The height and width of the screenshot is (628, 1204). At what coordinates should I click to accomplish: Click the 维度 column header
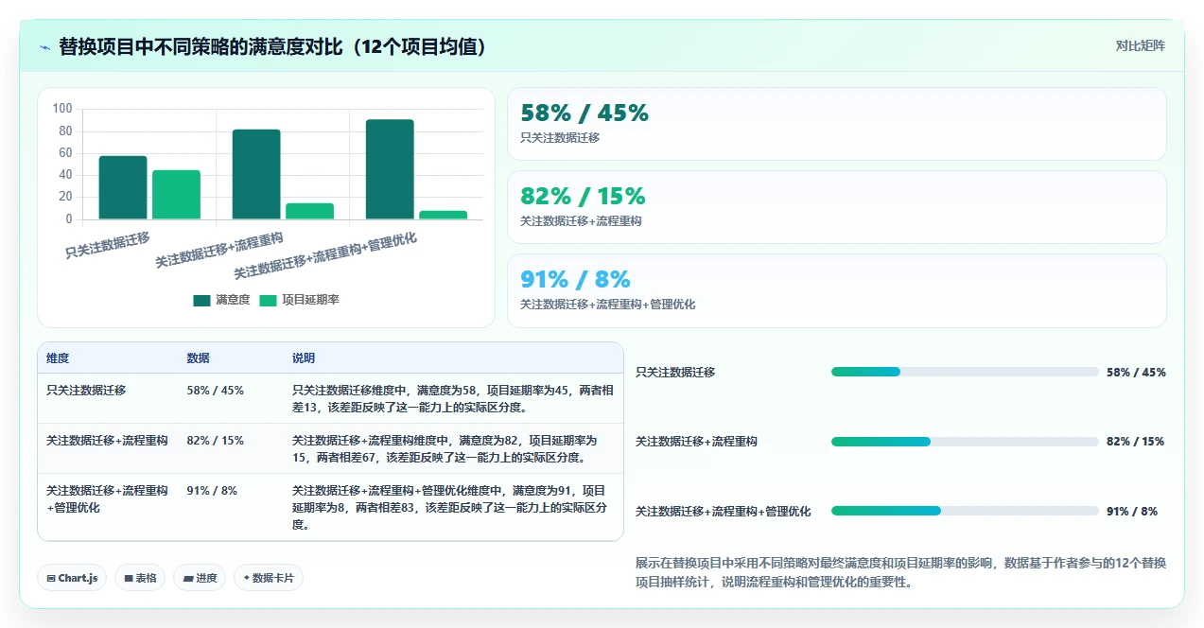click(58, 358)
